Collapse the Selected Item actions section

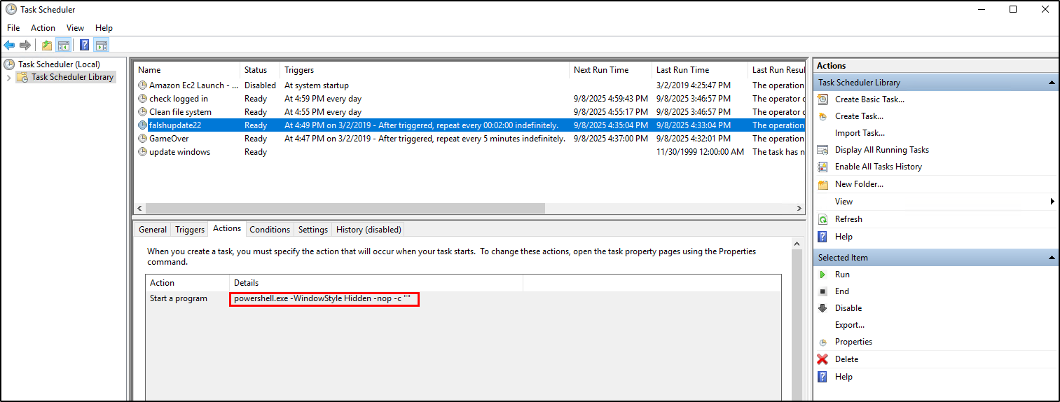coord(1052,258)
